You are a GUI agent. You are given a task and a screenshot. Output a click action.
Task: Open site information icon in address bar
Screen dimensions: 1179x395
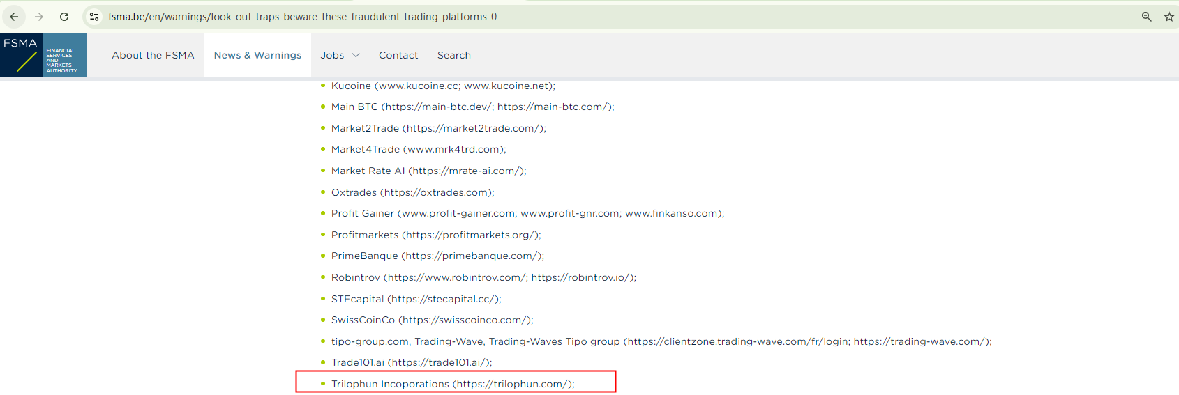94,17
